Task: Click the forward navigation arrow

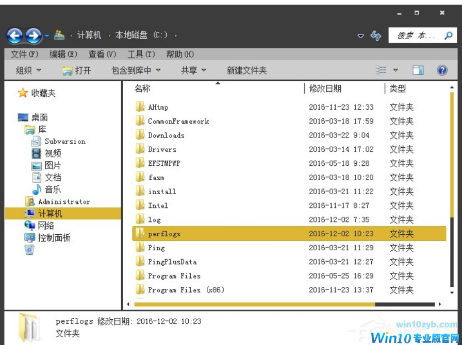Action: point(31,36)
